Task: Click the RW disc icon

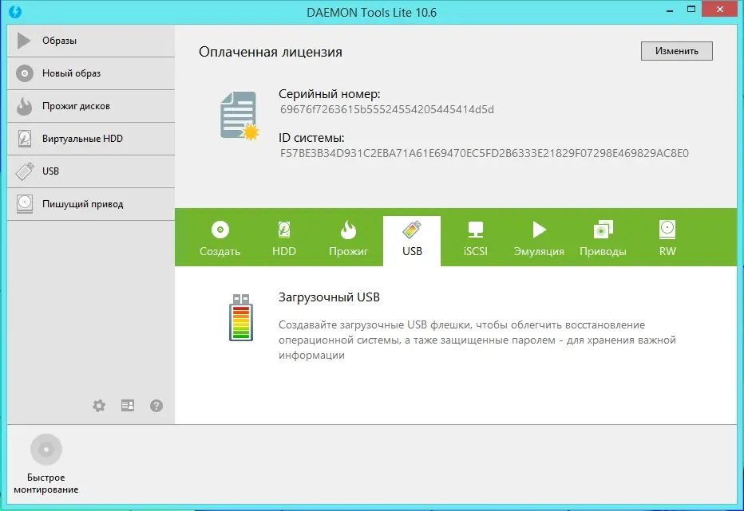Action: tap(667, 231)
